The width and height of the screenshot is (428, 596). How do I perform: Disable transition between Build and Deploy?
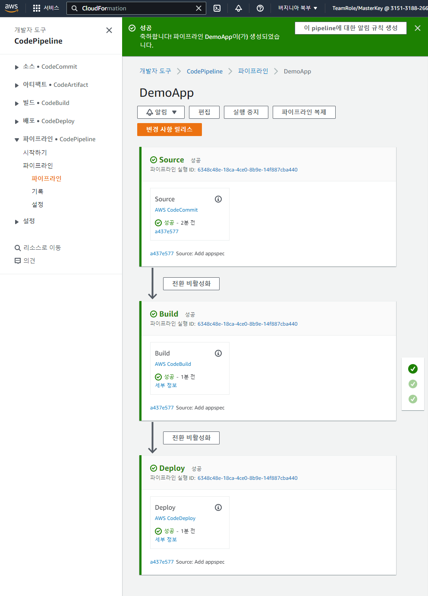pos(191,438)
